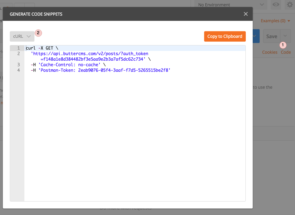Open the Save options arrow
The width and height of the screenshot is (295, 215).
pos(285,36)
